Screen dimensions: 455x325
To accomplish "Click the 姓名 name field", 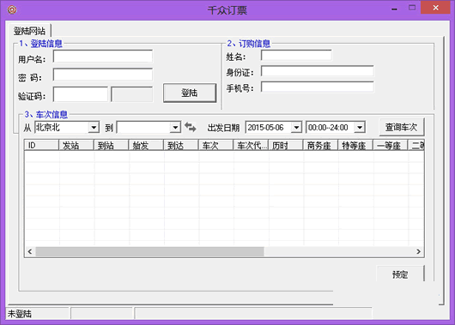I will pos(296,55).
